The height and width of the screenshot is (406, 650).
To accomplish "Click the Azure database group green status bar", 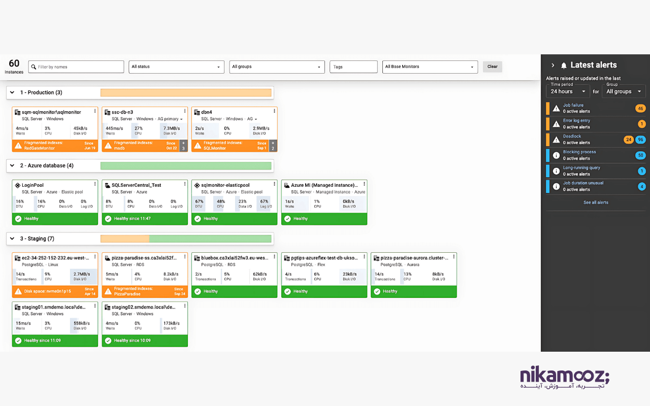I will tap(186, 165).
